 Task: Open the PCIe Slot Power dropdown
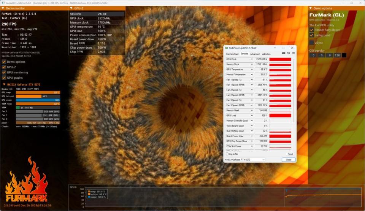coord(252,146)
